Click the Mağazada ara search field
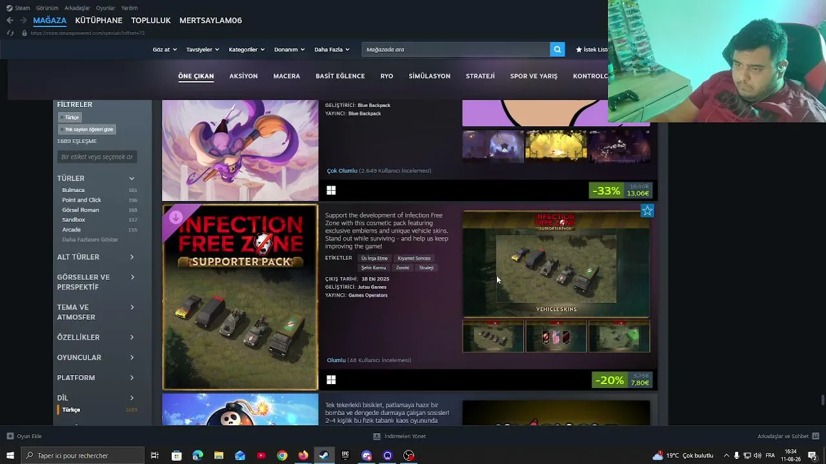The image size is (826, 464). click(456, 50)
